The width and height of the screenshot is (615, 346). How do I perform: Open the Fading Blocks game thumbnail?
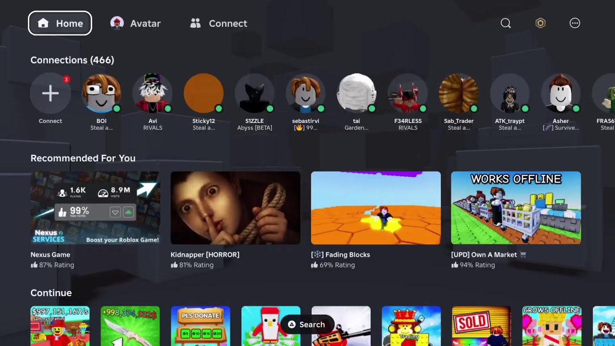pos(376,208)
